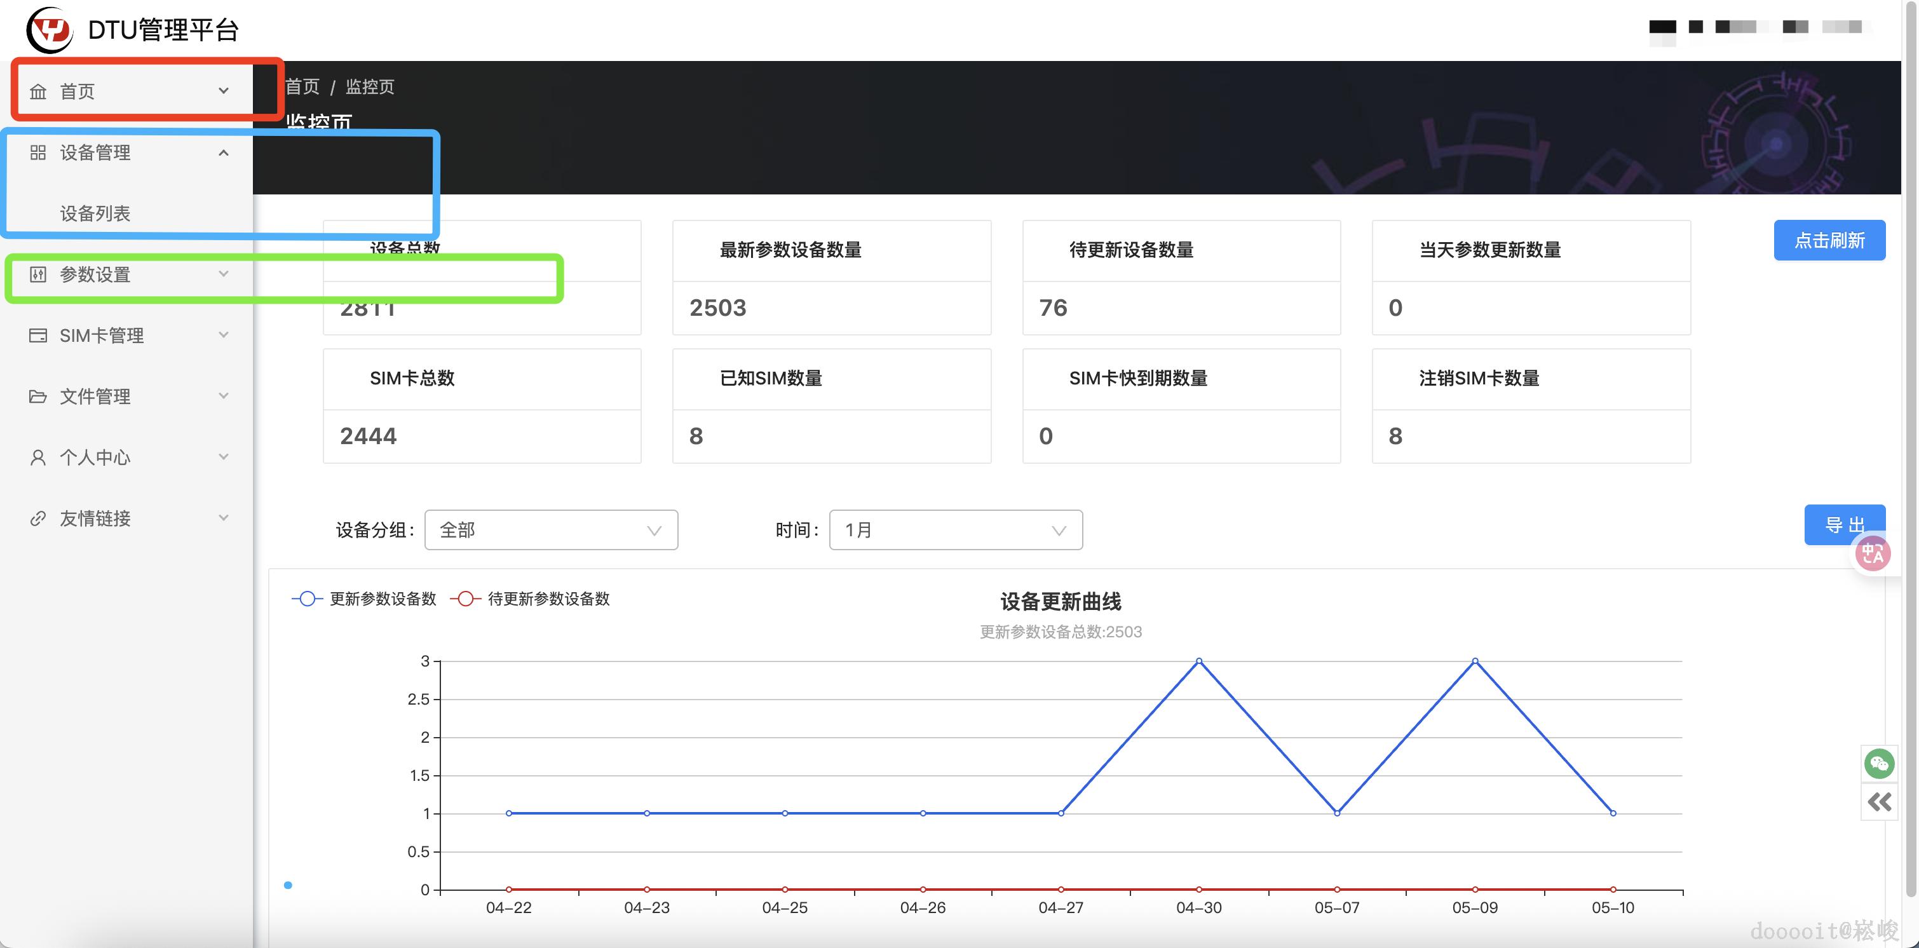The height and width of the screenshot is (948, 1919).
Task: Click the grid icon beside 设备管理
Action: click(x=37, y=152)
